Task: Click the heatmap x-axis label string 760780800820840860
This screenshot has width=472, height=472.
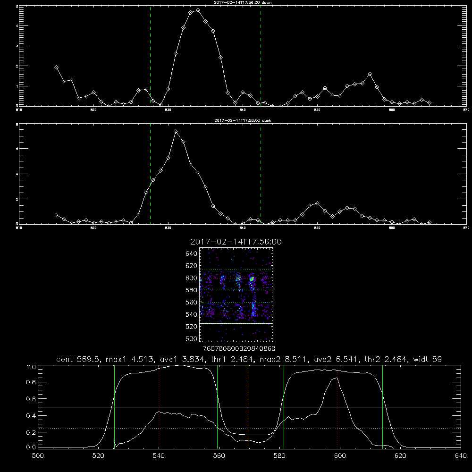Action: tap(239, 349)
